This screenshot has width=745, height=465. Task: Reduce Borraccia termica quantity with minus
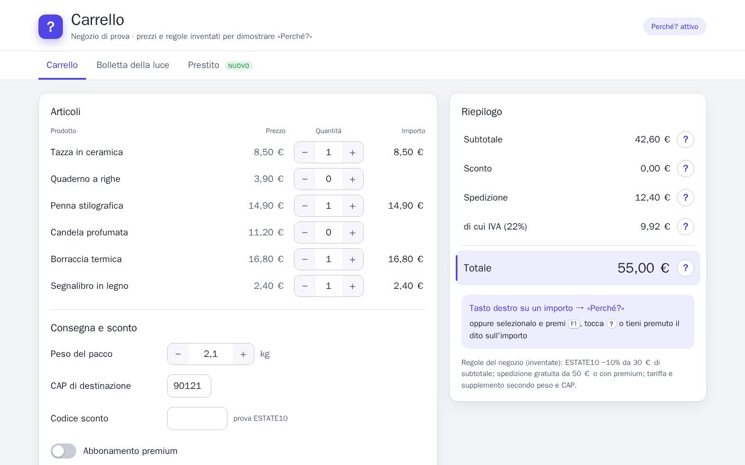pyautogui.click(x=304, y=259)
